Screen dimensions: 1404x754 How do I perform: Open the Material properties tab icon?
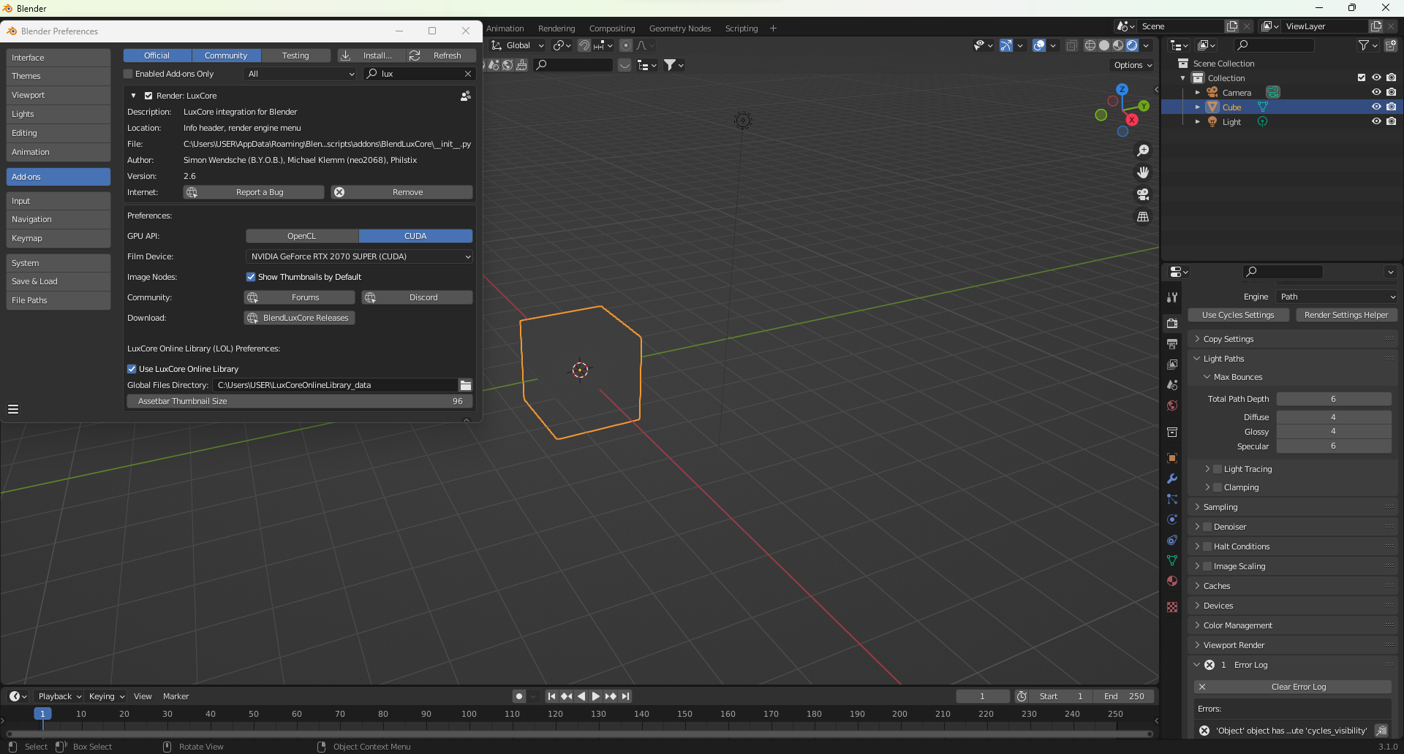click(x=1172, y=581)
